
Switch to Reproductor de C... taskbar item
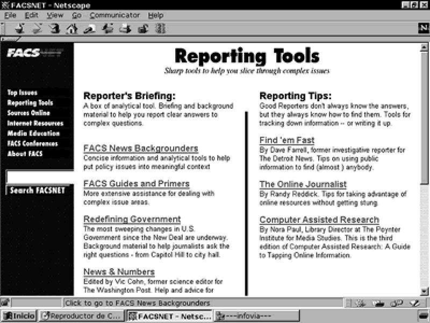coord(81,316)
